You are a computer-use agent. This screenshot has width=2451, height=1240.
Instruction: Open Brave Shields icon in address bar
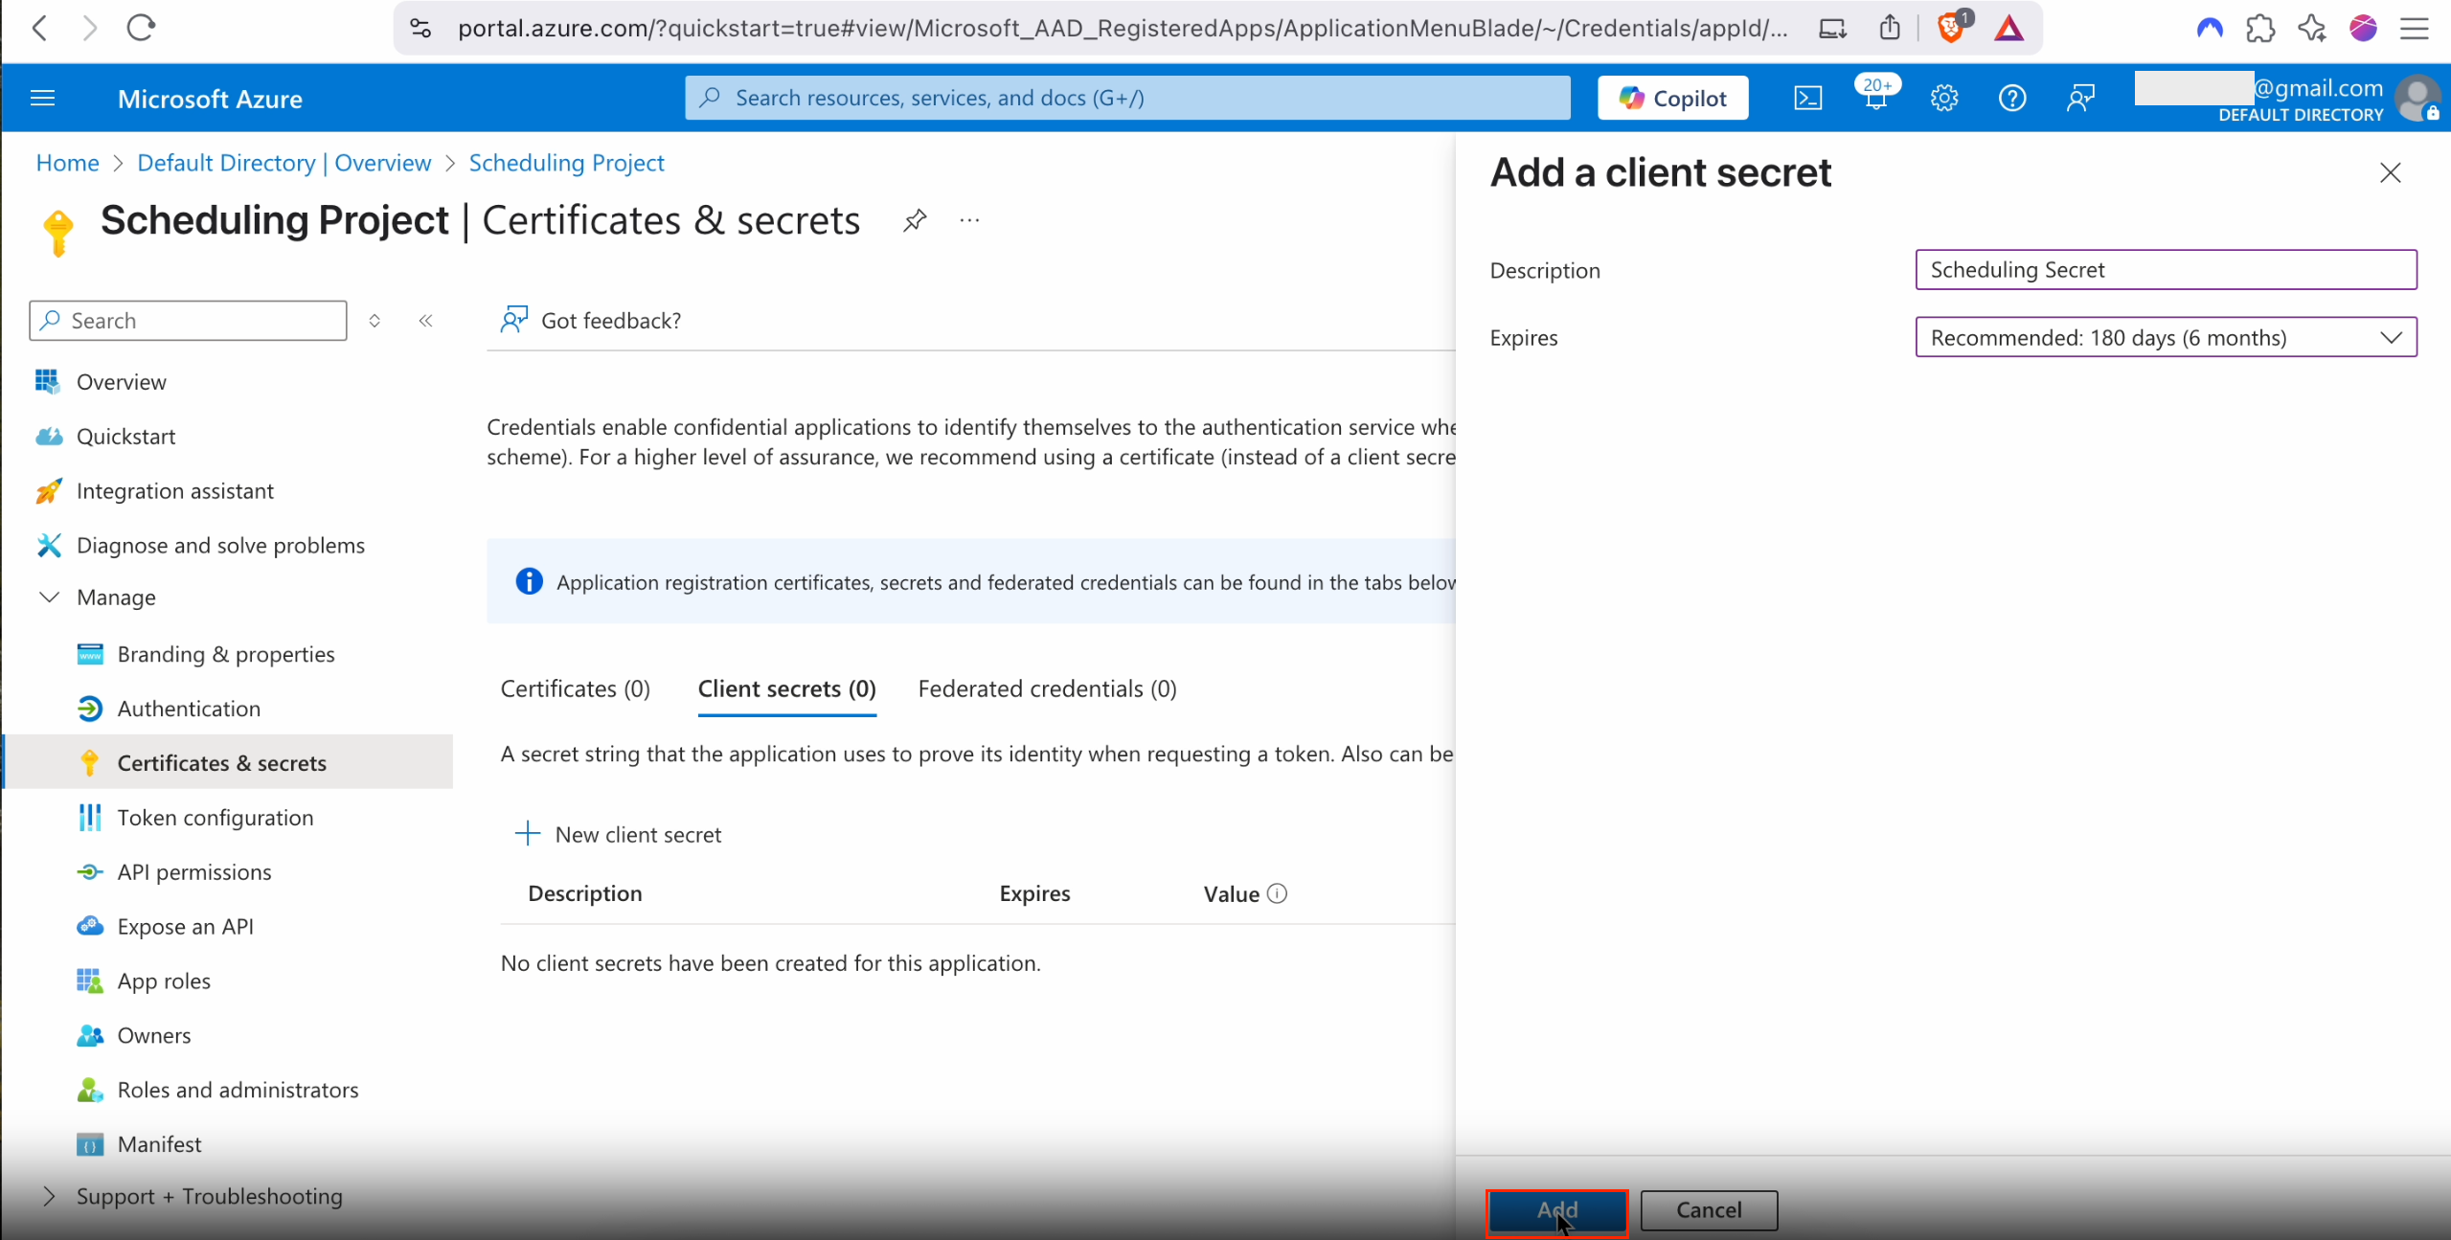[1952, 27]
